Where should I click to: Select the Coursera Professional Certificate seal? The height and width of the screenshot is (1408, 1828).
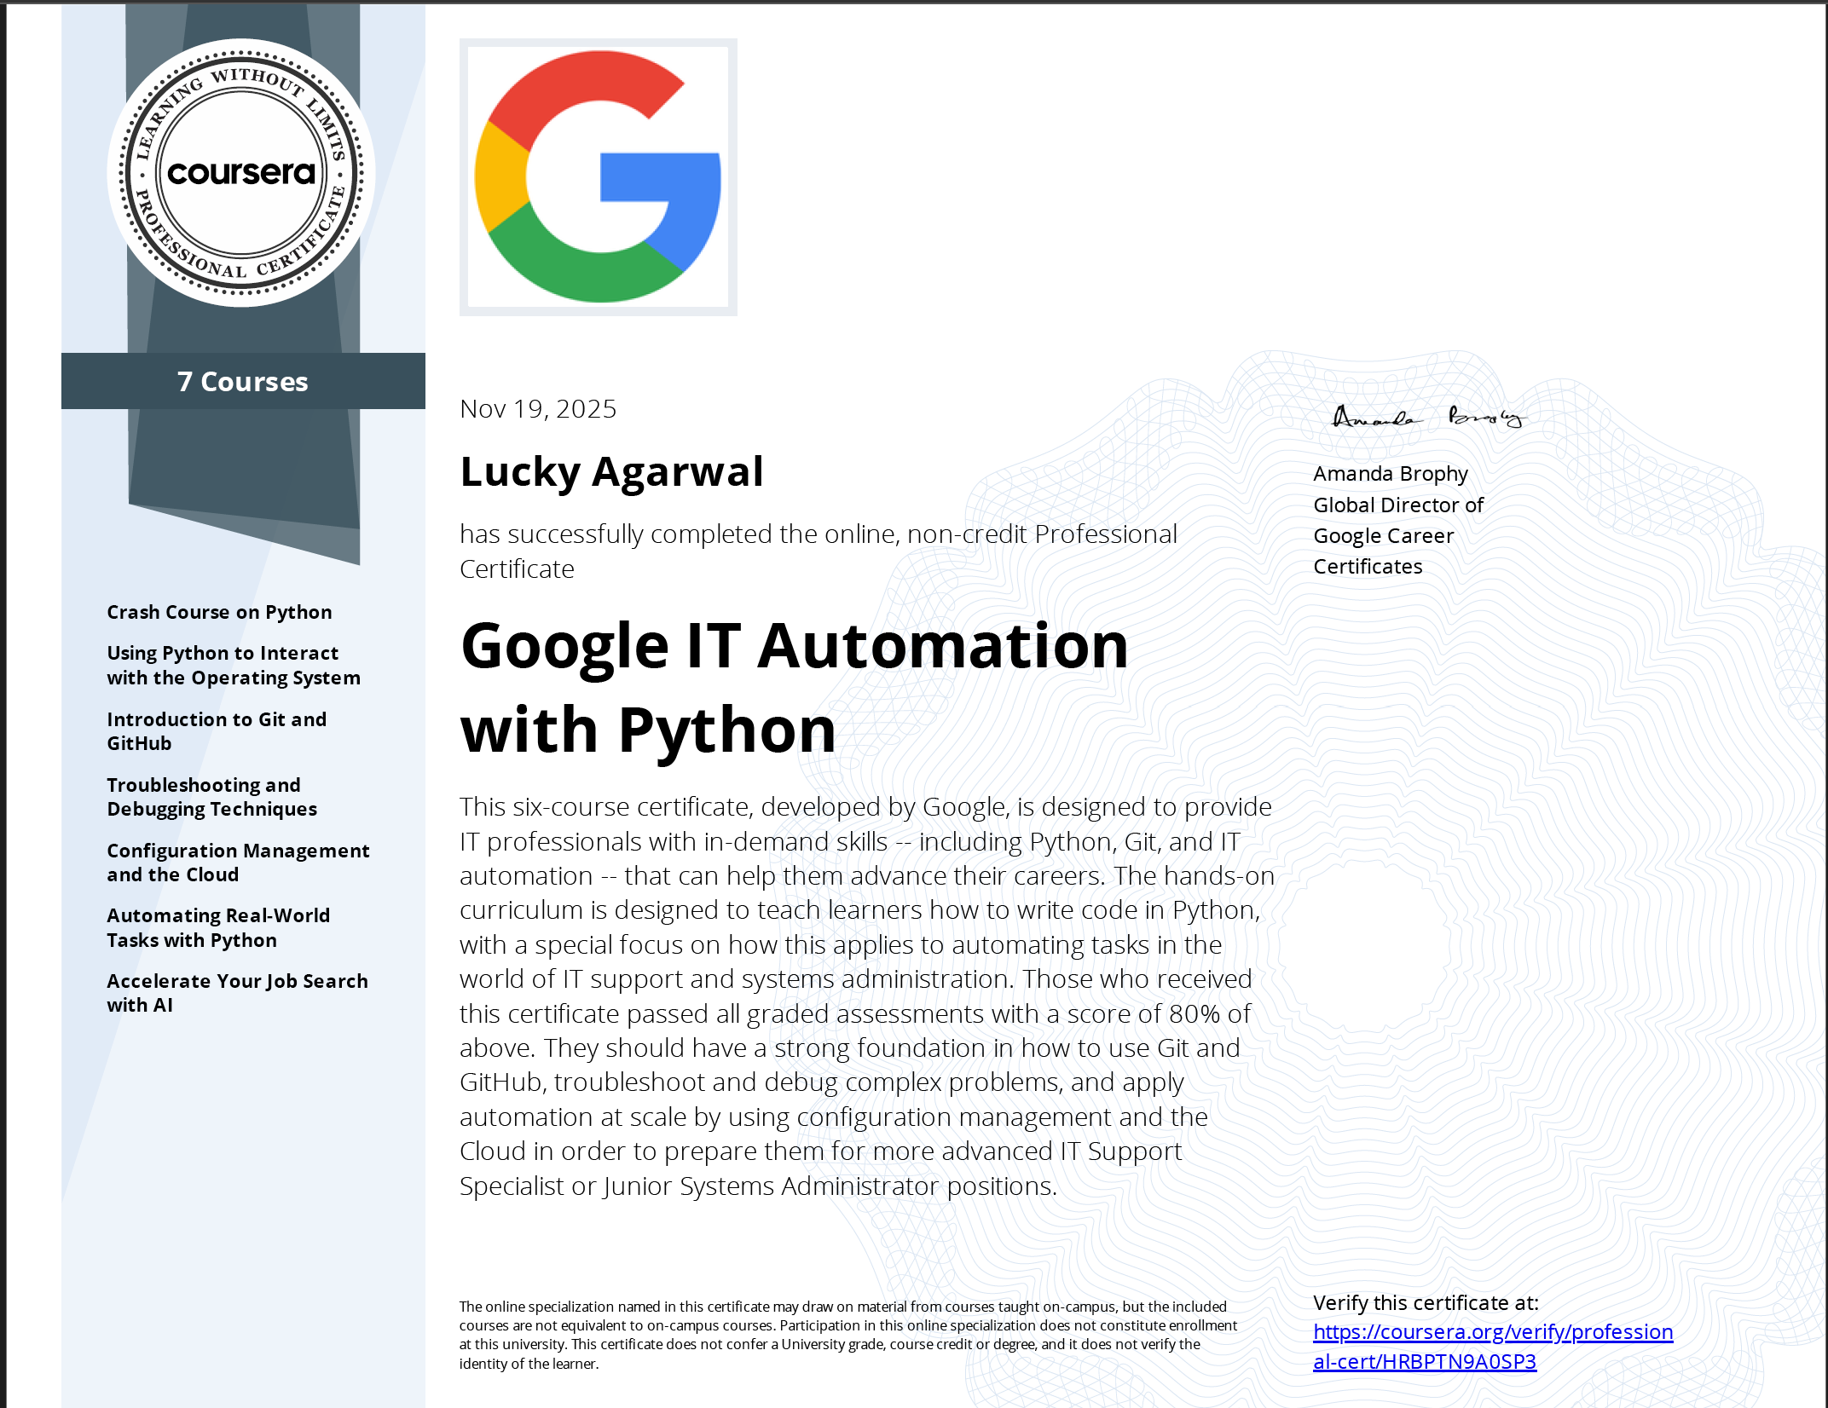pyautogui.click(x=243, y=176)
